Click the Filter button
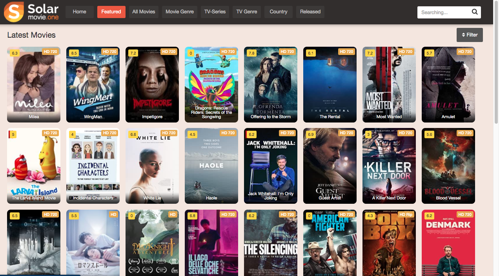This screenshot has width=499, height=276. [x=470, y=35]
